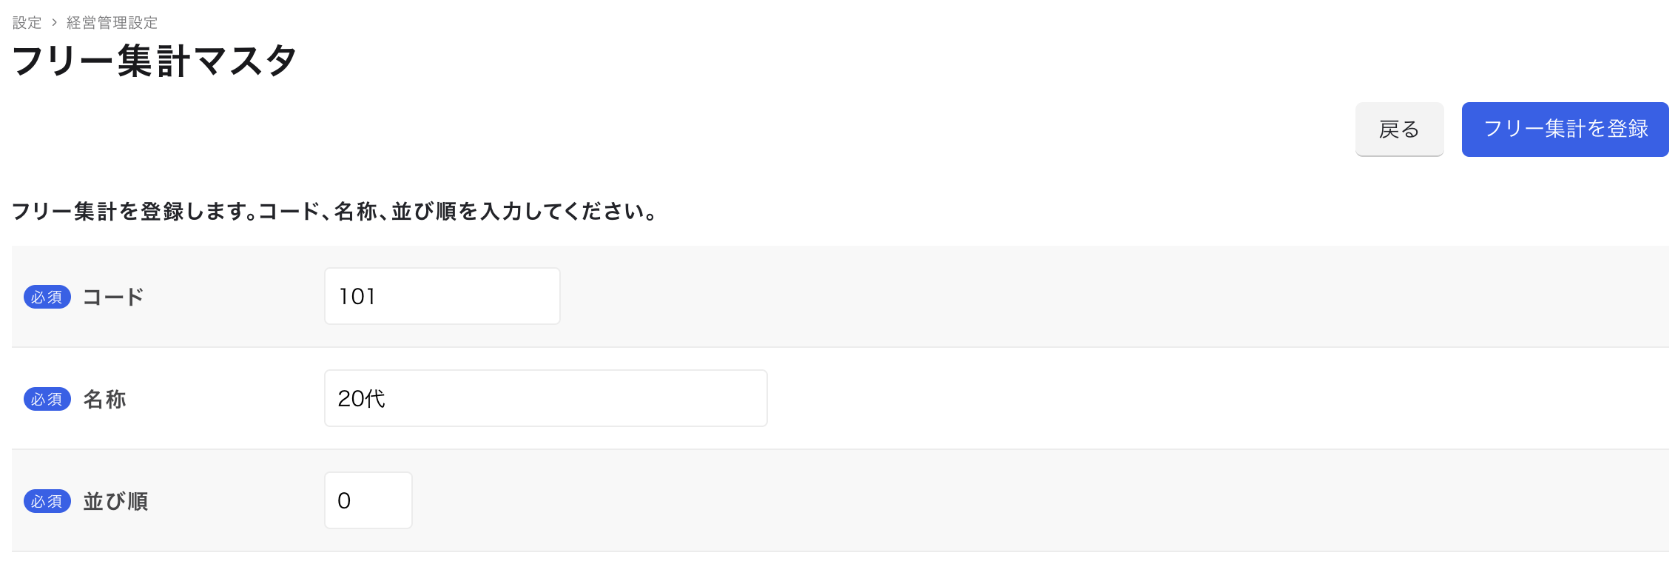Click the blank area right of the page title

(814, 61)
